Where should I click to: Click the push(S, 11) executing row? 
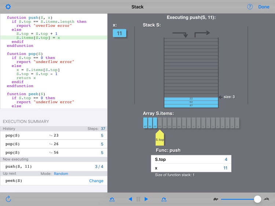click(x=54, y=166)
